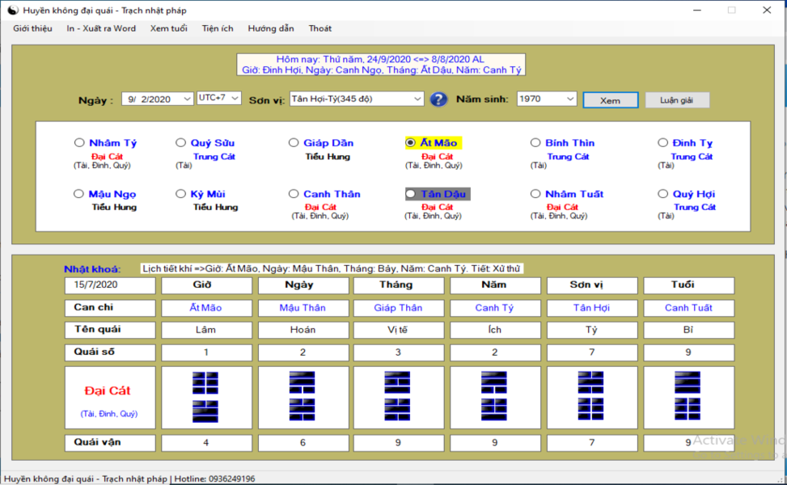The height and width of the screenshot is (485, 787).
Task: Click the Tuổi column header
Action: [x=688, y=285]
